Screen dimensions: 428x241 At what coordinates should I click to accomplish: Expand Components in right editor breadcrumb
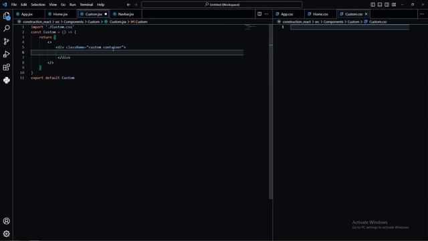click(x=334, y=21)
